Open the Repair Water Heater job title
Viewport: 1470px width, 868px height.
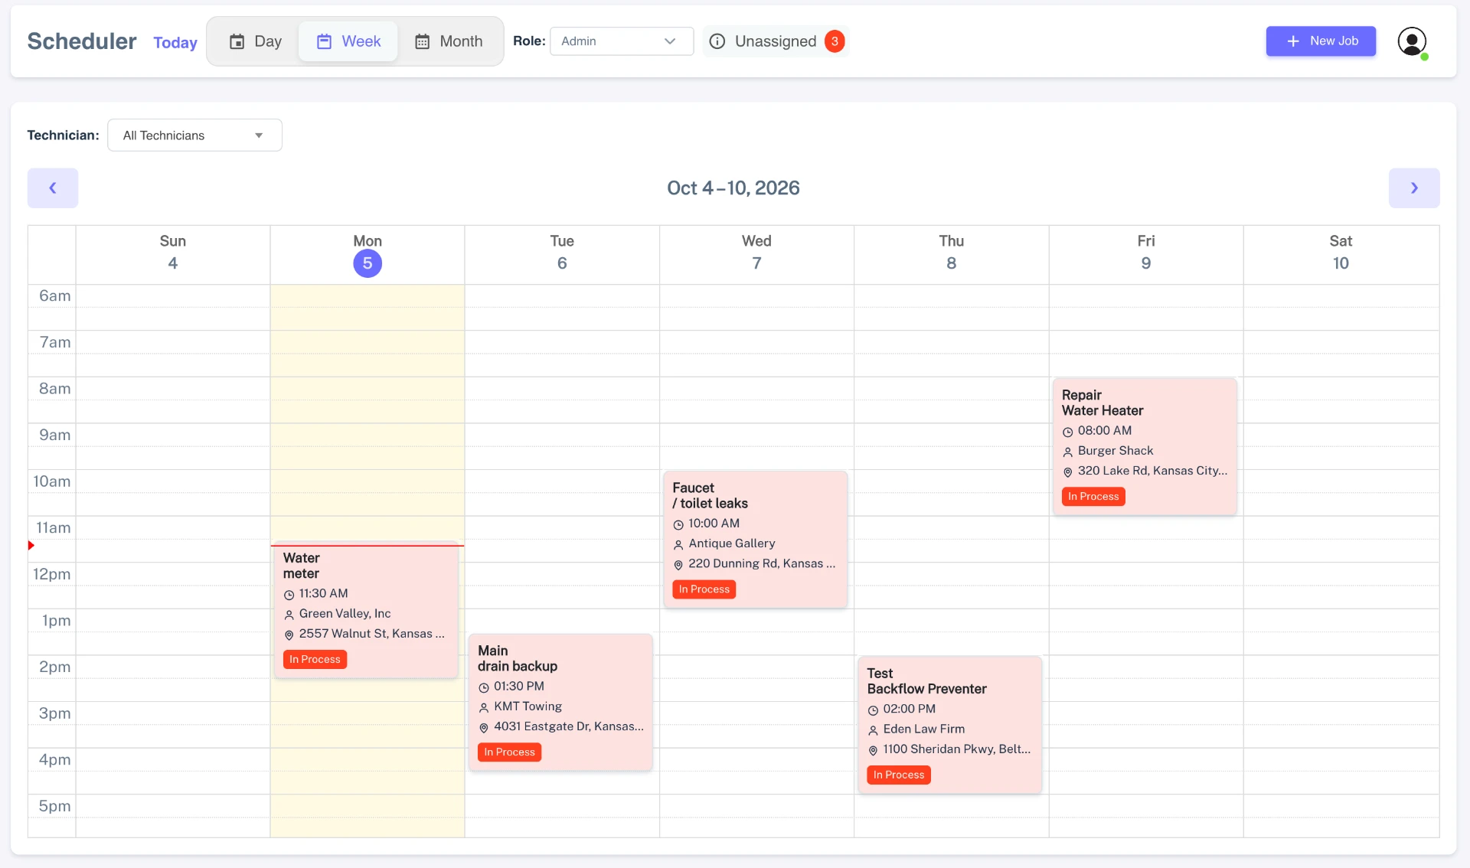point(1102,403)
